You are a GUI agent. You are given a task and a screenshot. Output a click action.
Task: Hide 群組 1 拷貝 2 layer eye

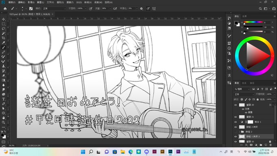pos(235,136)
